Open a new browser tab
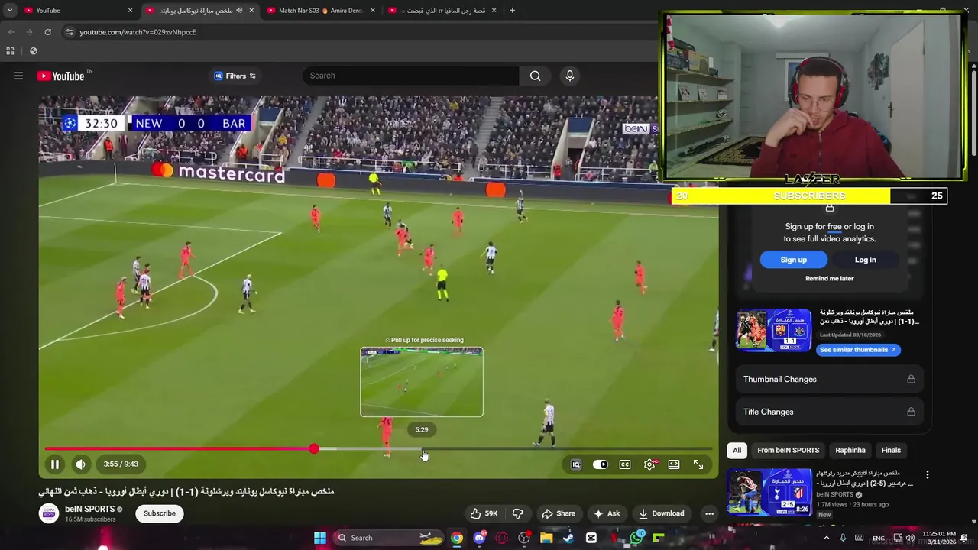978x550 pixels. (512, 10)
